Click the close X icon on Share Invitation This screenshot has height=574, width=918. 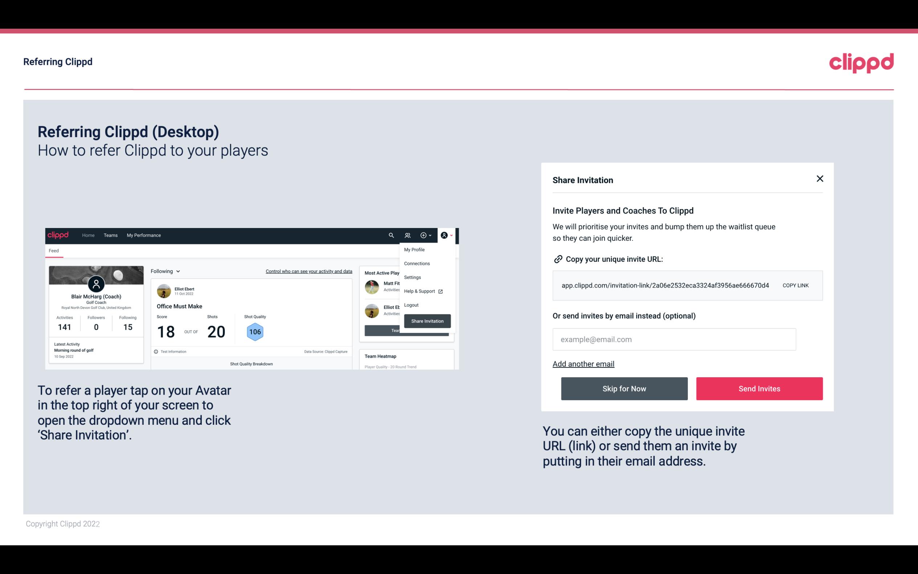pos(819,179)
